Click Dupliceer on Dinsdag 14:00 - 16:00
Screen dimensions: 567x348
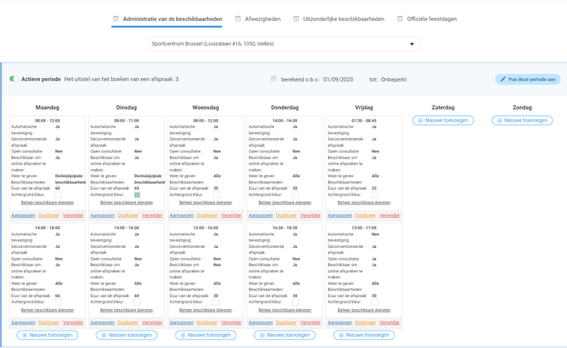(128, 323)
